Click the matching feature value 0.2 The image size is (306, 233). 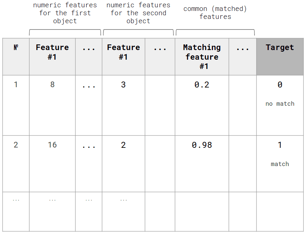point(202,85)
